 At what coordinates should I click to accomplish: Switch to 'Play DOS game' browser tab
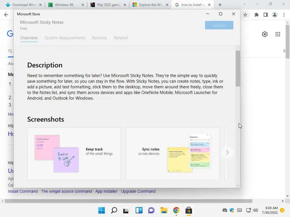point(108,5)
